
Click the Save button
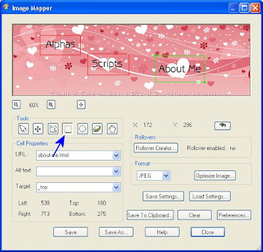coord(70,232)
